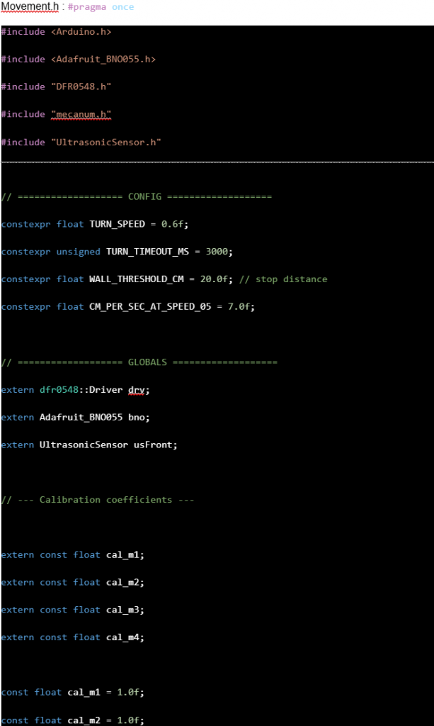Viewport: 434px width, 726px height.
Task: Select the Adafruit_BNO055.h include line
Action: [78, 60]
